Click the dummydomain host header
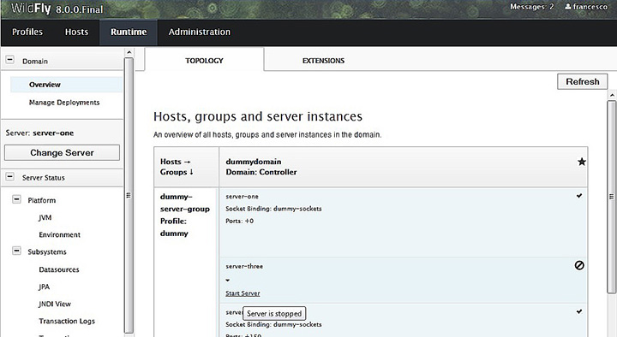 254,162
